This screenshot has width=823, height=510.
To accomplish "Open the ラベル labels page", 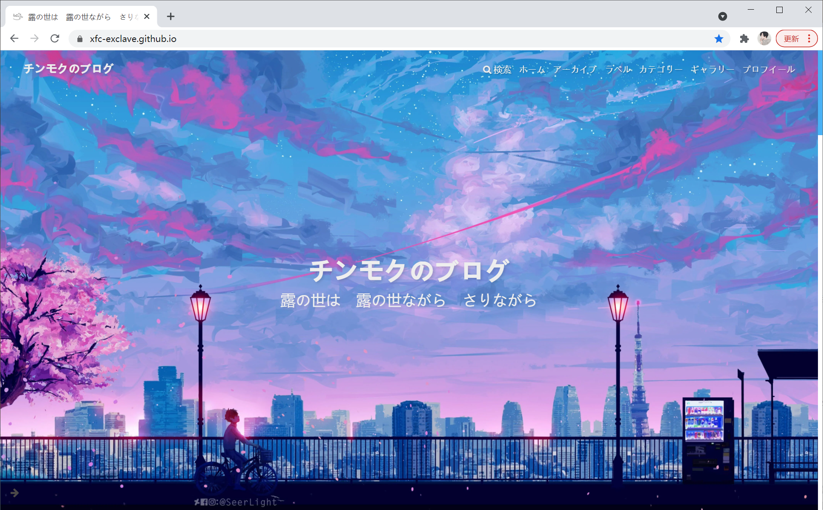I will [x=618, y=69].
